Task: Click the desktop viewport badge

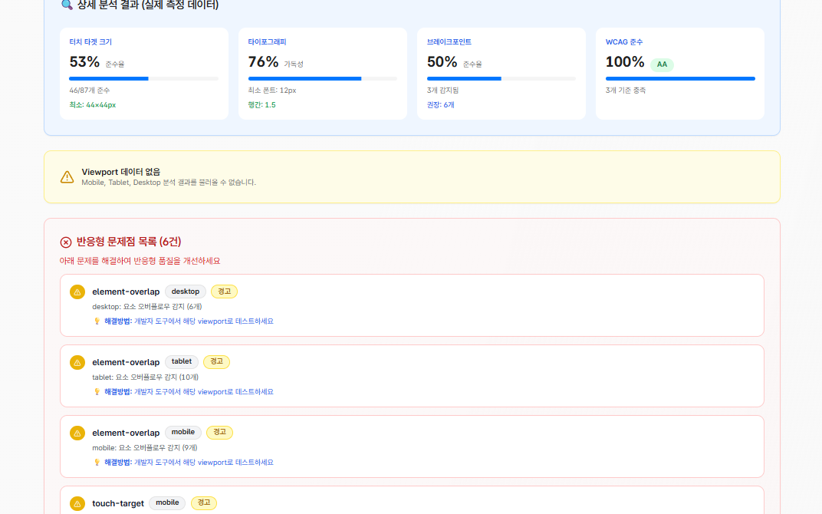Action: 186,292
